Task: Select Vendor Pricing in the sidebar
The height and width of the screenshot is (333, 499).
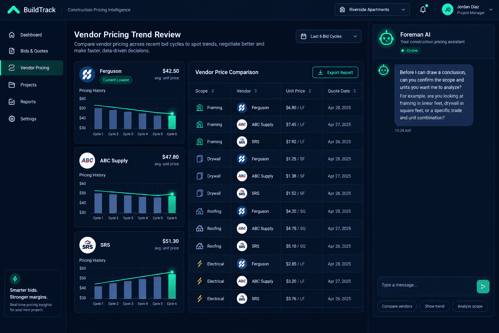Action: click(32, 68)
